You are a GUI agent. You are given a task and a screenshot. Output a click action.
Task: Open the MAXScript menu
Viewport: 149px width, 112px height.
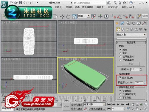click(128, 7)
